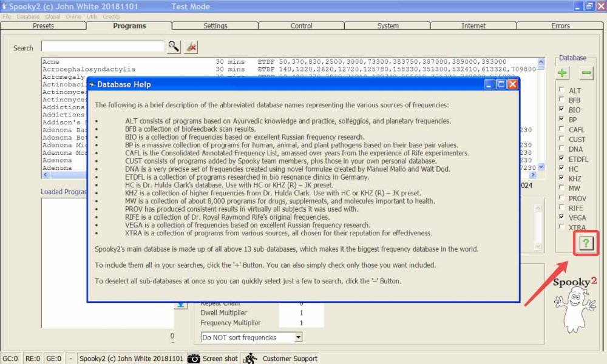This screenshot has height=364, width=607.
Task: Open the Errors tab
Action: [560, 25]
